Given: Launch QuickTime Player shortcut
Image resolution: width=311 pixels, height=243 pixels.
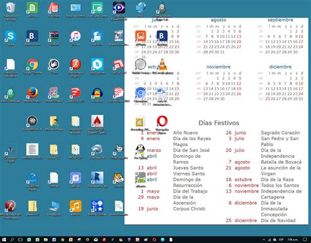Looking at the screenshot, I should 32,178.
